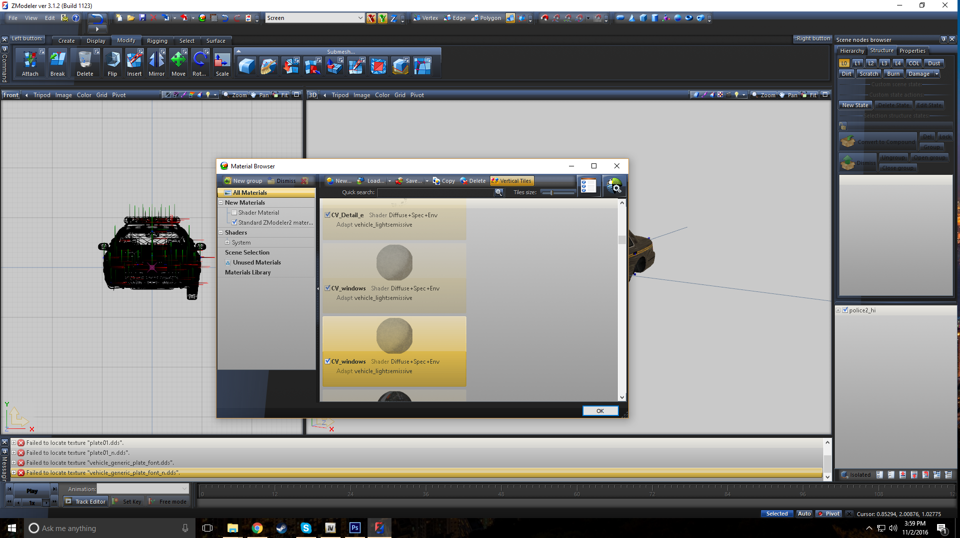Open the Screen axis dropdown
The width and height of the screenshot is (960, 538).
360,18
